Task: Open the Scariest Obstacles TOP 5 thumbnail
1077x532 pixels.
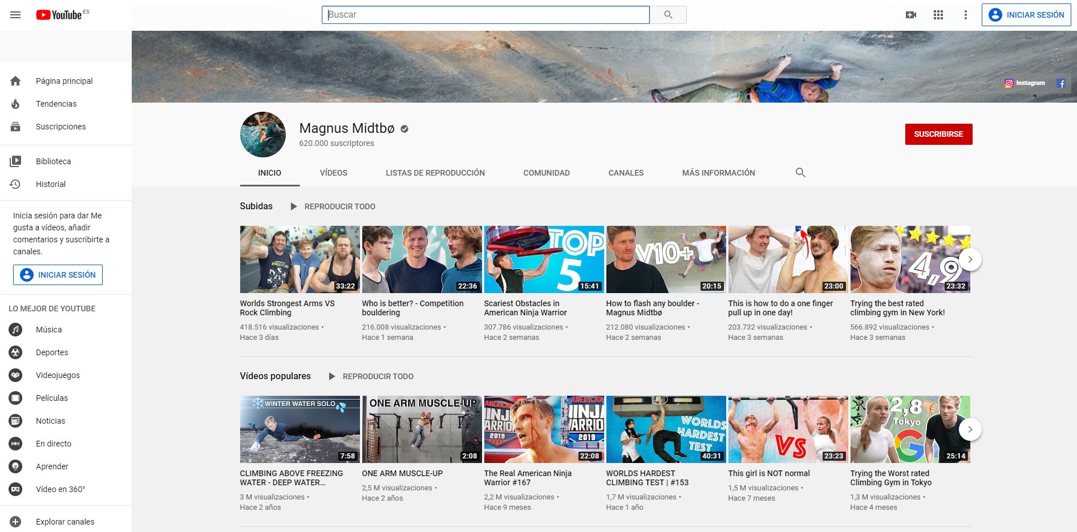Action: 544,259
